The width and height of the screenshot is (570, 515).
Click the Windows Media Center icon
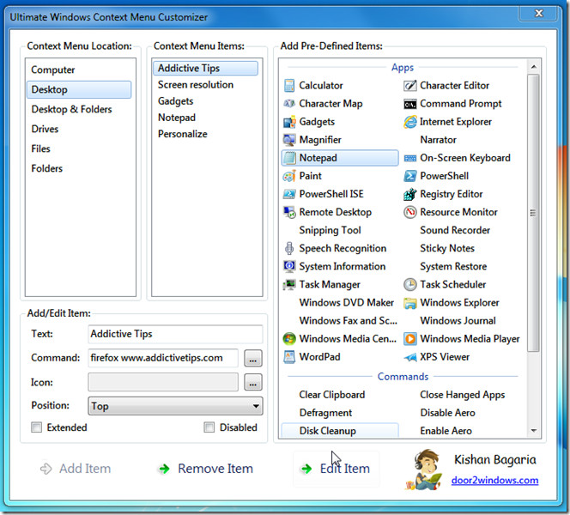289,339
